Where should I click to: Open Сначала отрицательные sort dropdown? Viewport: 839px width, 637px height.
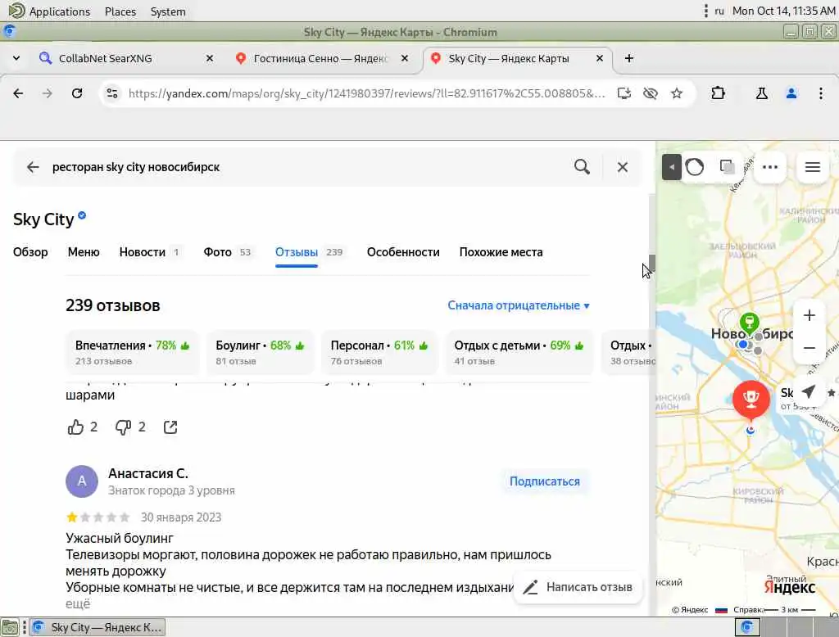point(519,305)
